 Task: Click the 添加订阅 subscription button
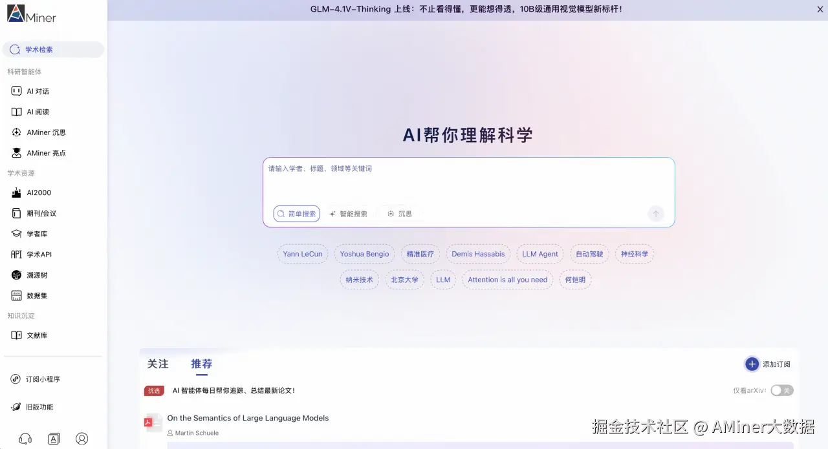pyautogui.click(x=767, y=364)
